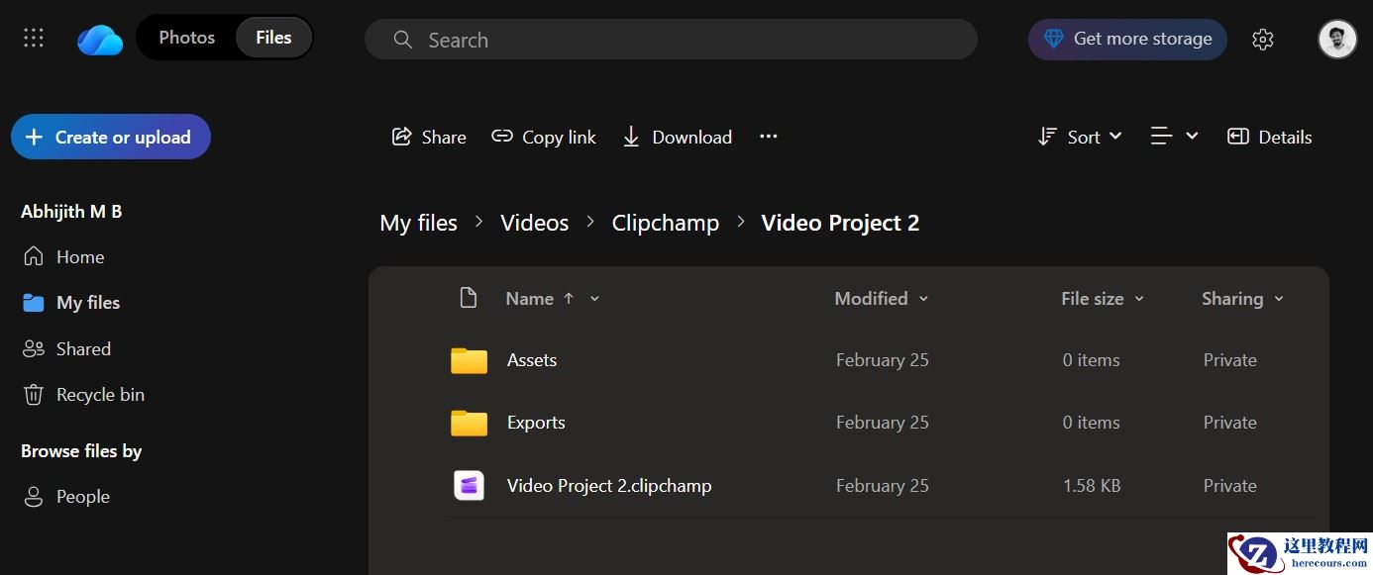
Task: Navigate to Clipchamp in the breadcrumb
Action: point(666,223)
